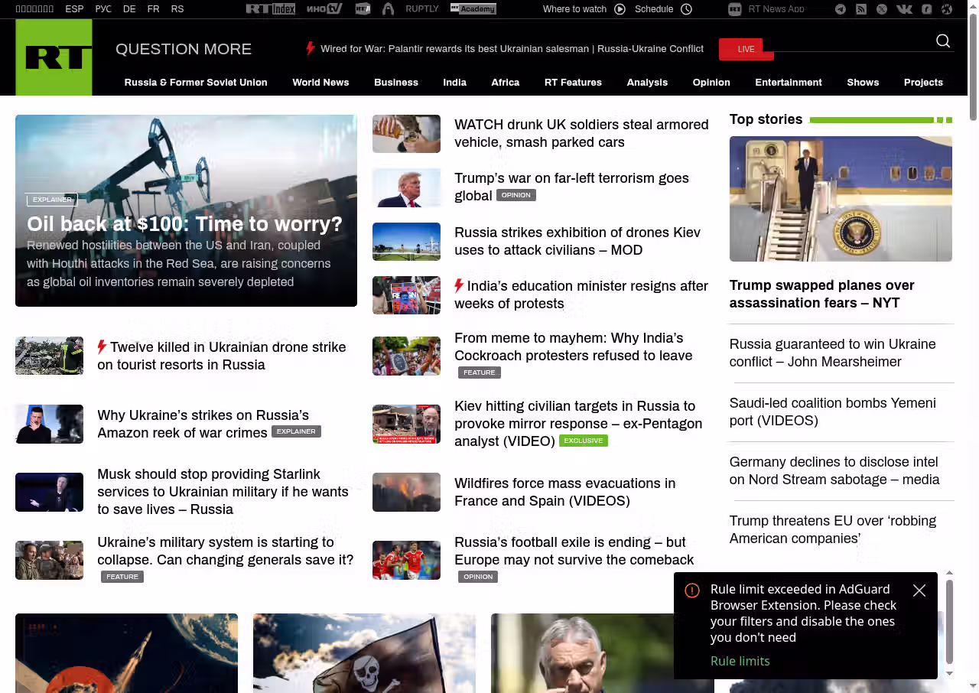Image resolution: width=979 pixels, height=693 pixels.
Task: Click EXPLAINER tag on Amazon war crimes story
Action: point(296,431)
